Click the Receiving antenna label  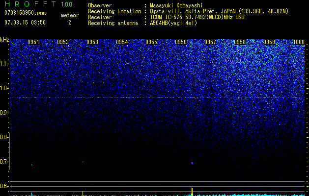[x=113, y=23]
